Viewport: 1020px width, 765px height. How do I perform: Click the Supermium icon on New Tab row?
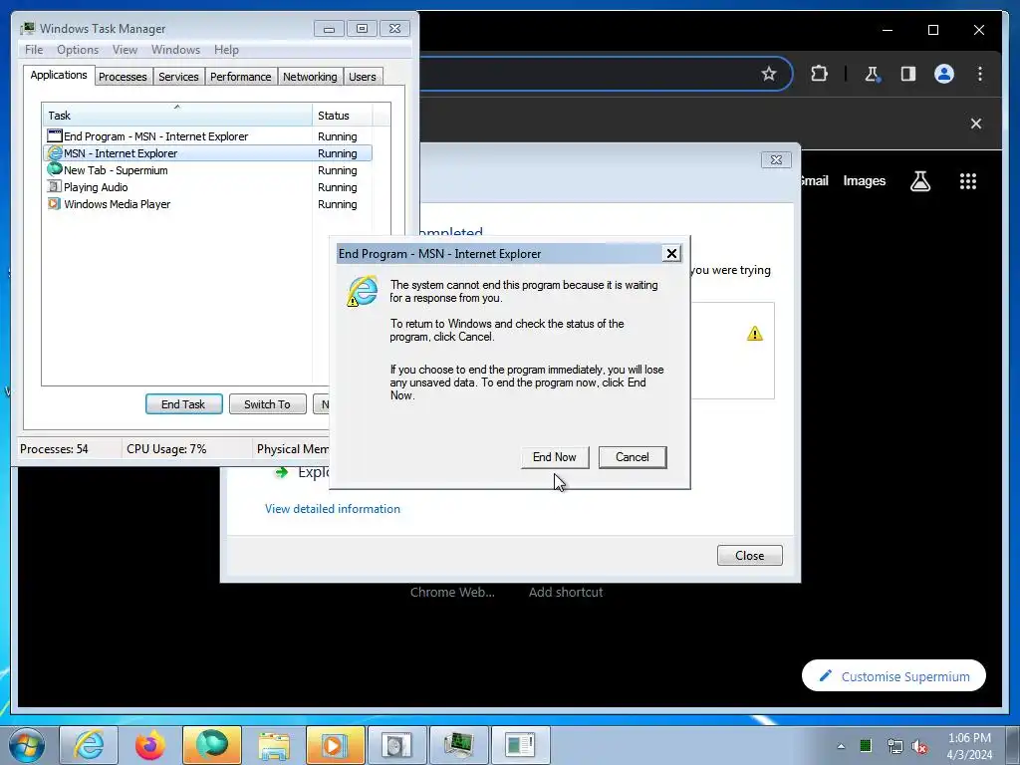55,169
